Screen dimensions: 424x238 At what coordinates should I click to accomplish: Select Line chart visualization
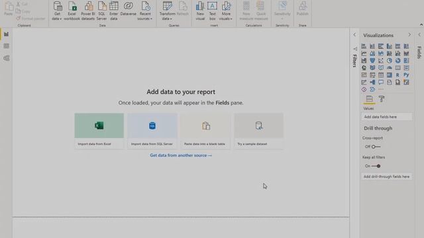point(364,54)
